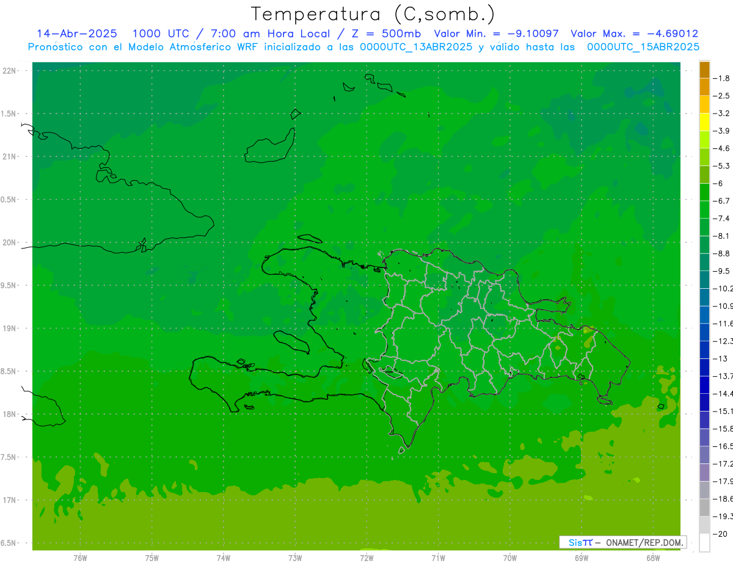Click the "-4.6" legend value
The width and height of the screenshot is (733, 566).
(721, 148)
